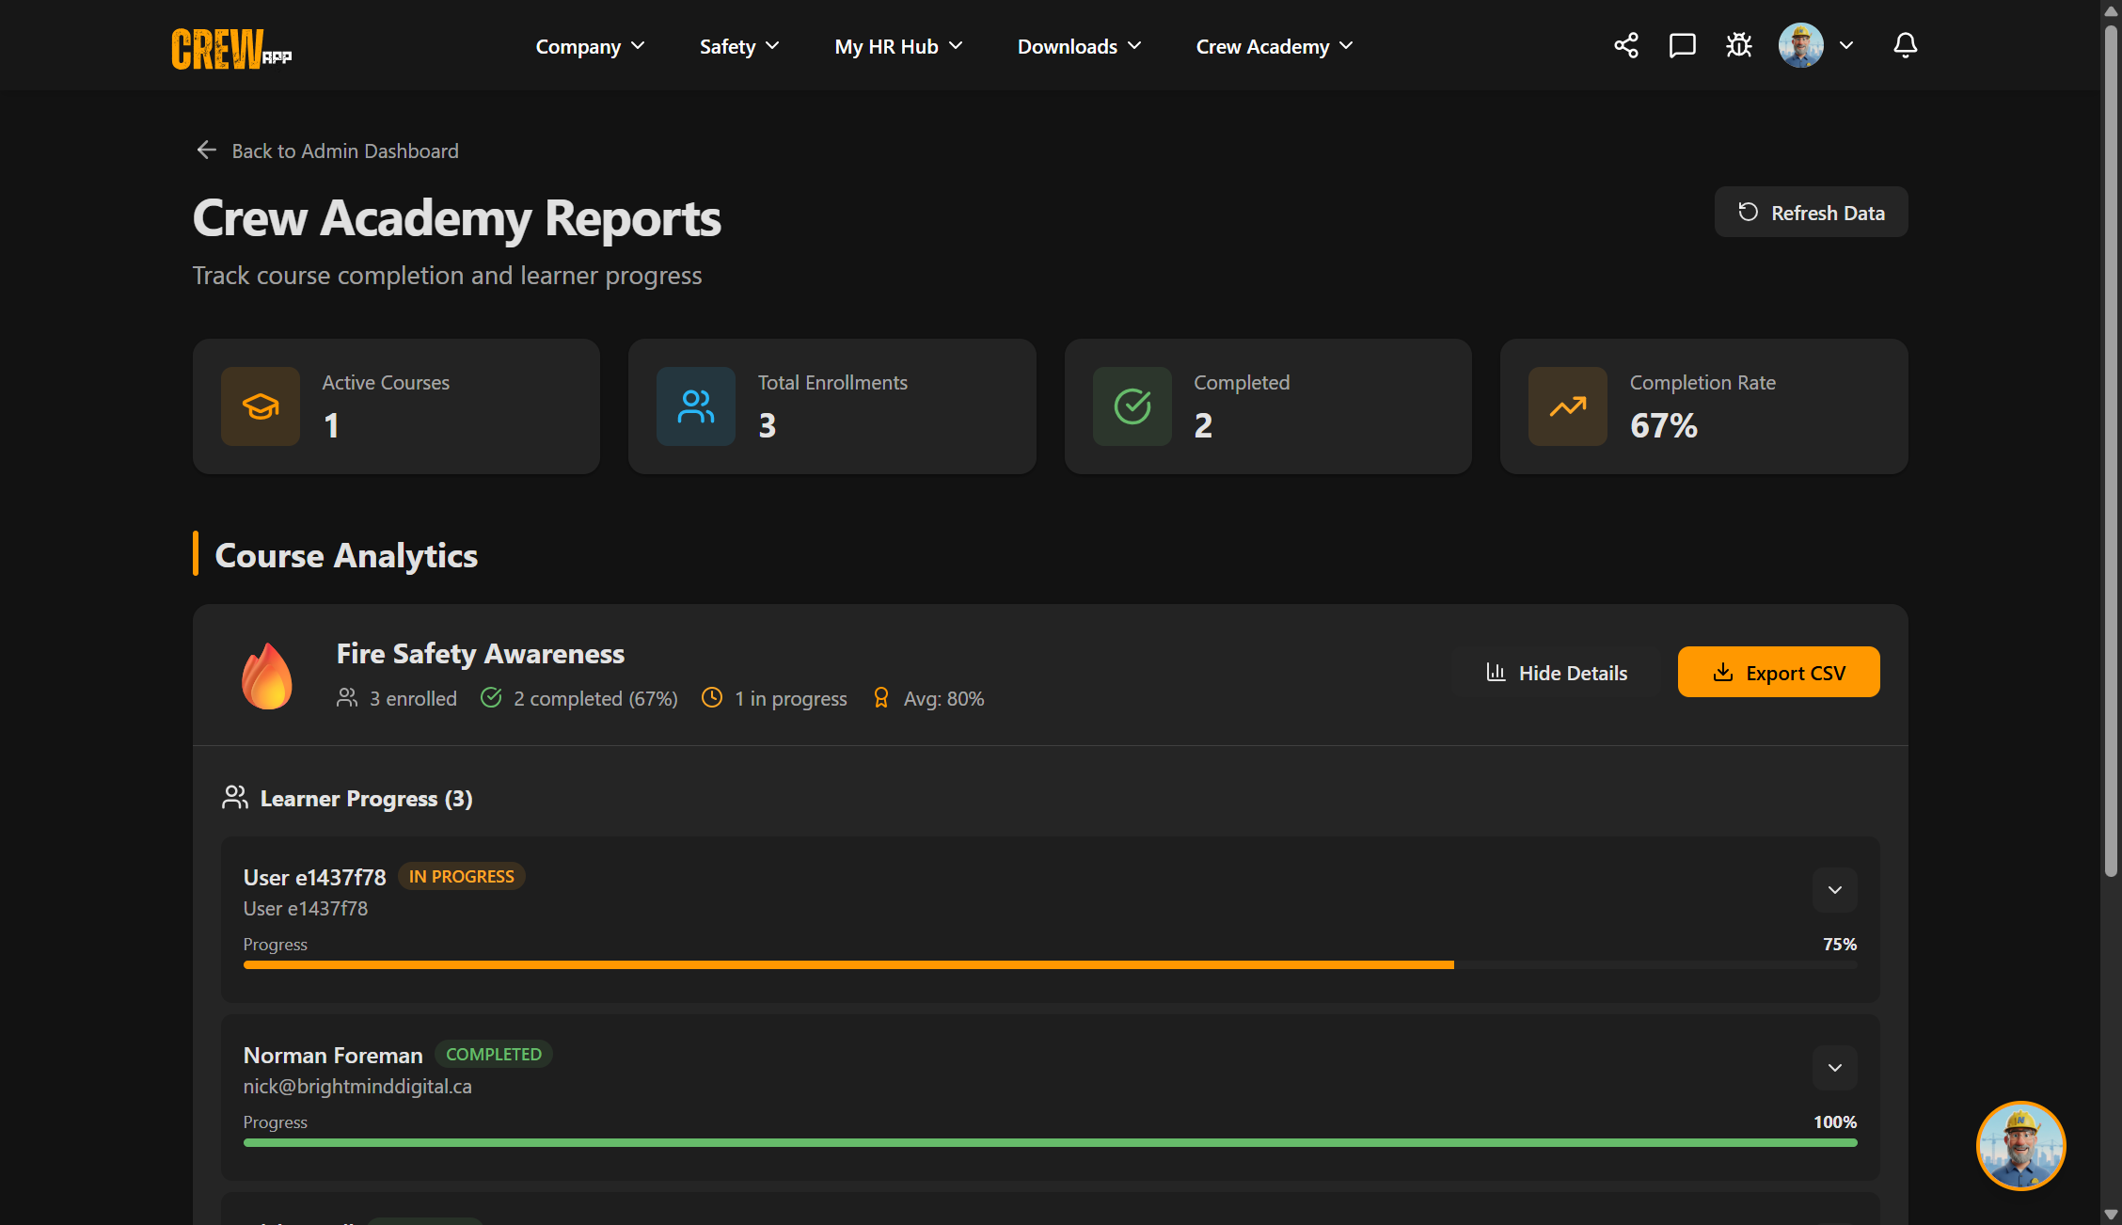Click the Active Courses graduation cap icon
Screen dimensions: 2122x1225
[260, 406]
